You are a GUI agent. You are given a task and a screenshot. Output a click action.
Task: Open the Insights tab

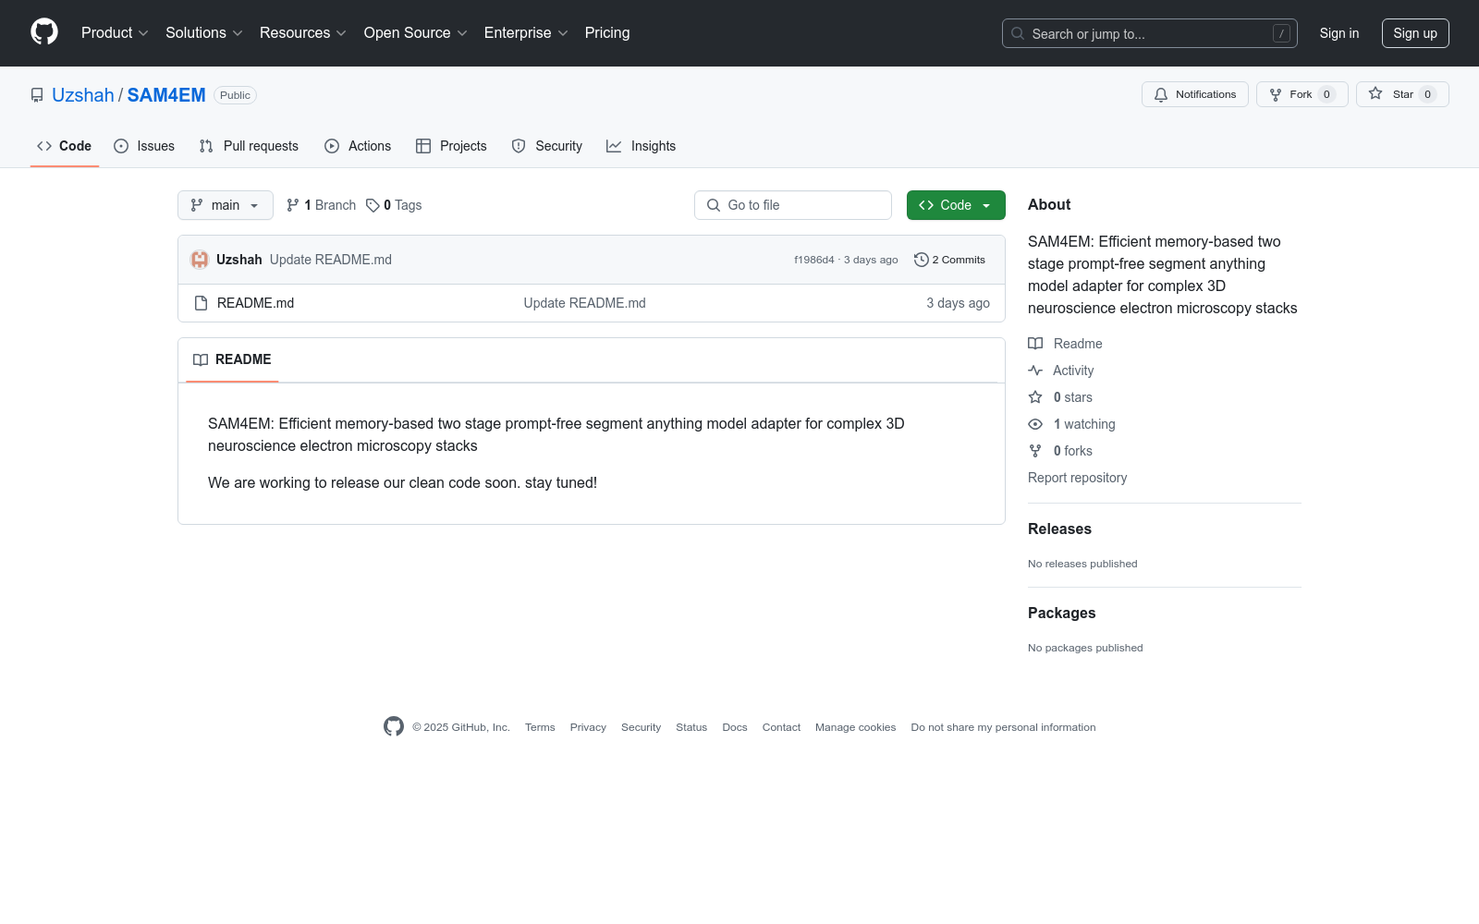click(642, 146)
